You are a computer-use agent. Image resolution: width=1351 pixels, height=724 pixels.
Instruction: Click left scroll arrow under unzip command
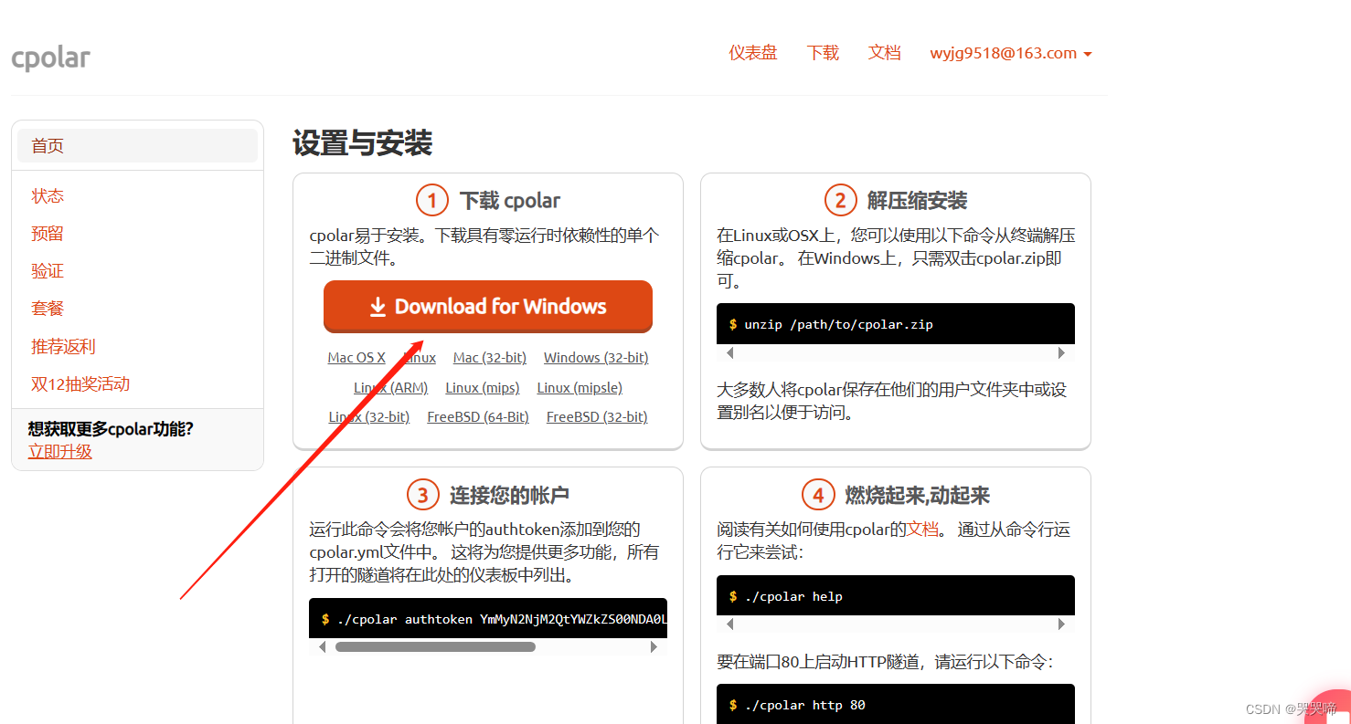point(729,352)
